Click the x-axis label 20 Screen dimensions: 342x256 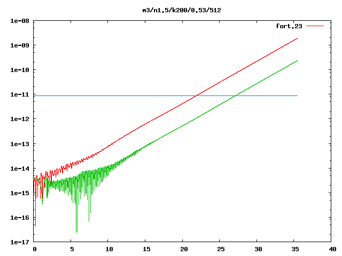tap(184, 249)
